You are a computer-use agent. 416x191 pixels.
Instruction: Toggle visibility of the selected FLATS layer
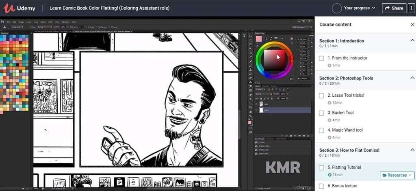[256, 110]
